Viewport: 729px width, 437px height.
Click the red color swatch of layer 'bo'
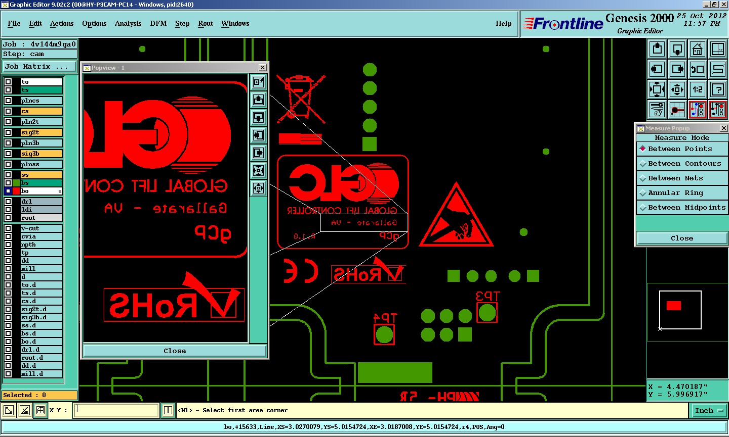(16, 191)
